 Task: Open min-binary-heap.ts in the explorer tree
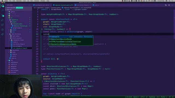click(18, 44)
